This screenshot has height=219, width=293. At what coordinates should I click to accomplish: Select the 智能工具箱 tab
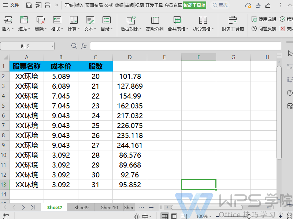pyautogui.click(x=194, y=5)
